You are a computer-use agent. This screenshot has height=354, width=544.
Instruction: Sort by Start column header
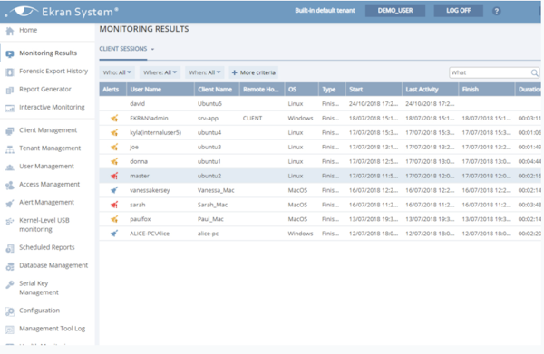(x=374, y=90)
